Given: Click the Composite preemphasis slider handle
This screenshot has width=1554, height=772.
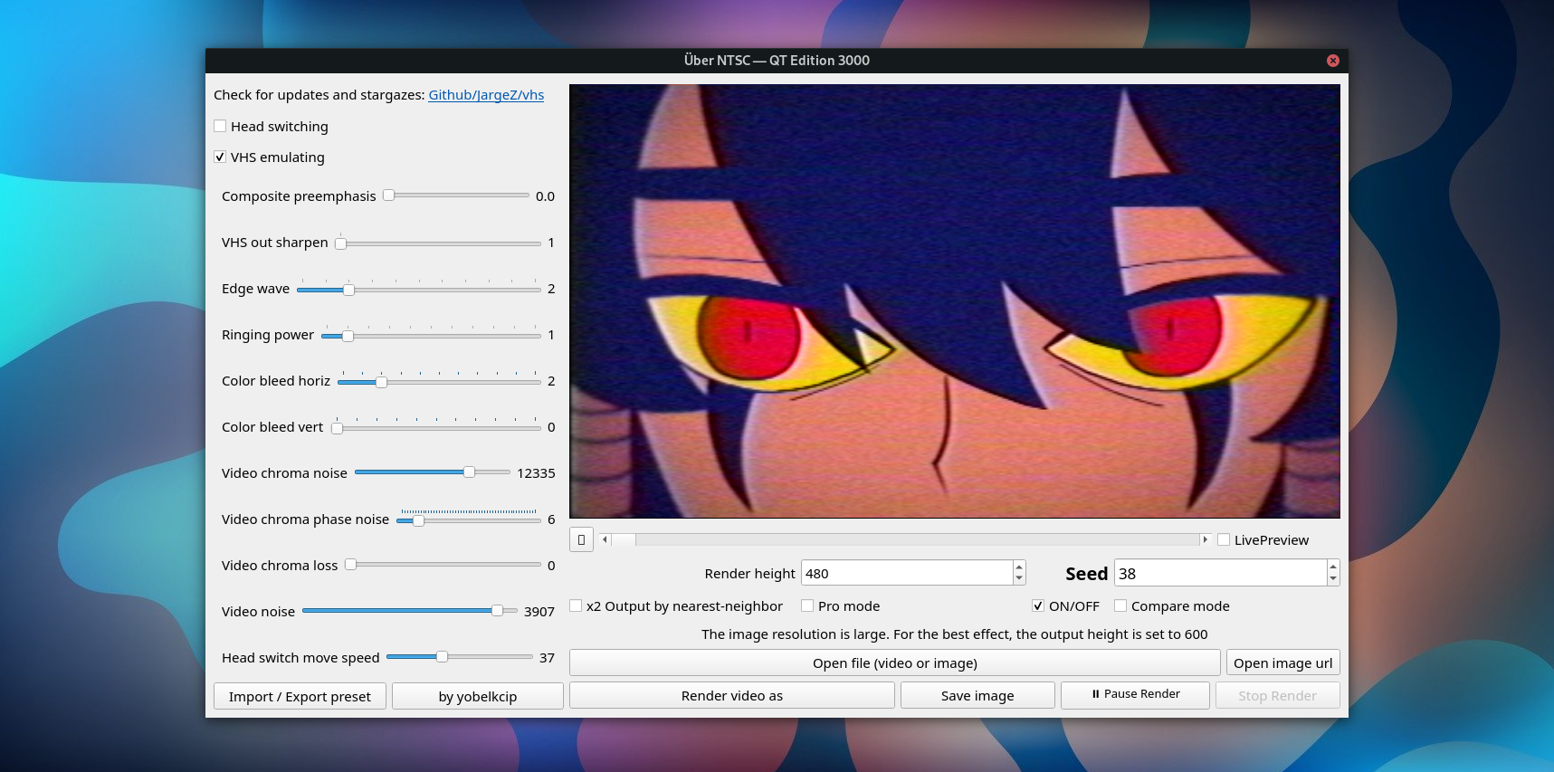Looking at the screenshot, I should (388, 195).
